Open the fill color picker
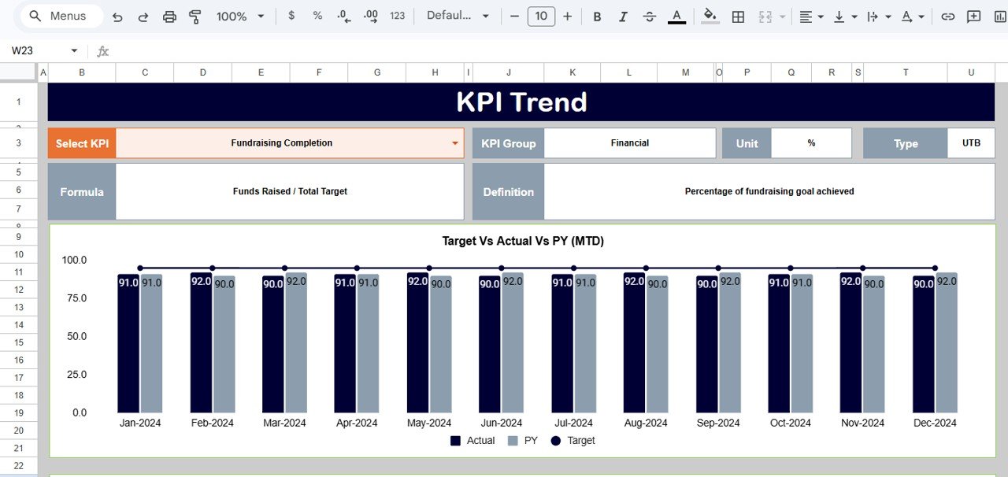1008x477 pixels. pos(710,17)
